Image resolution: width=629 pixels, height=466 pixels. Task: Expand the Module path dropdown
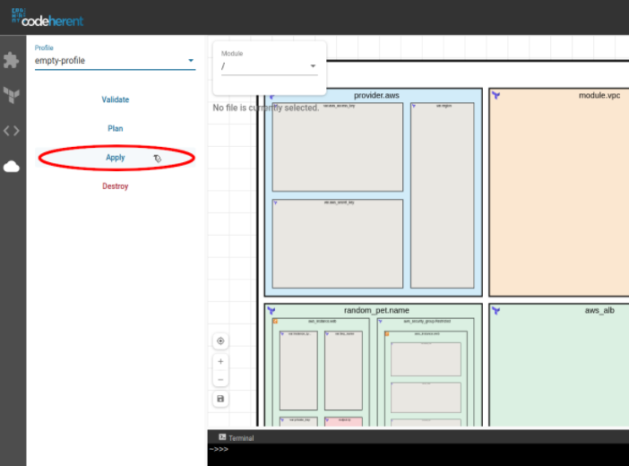[269, 66]
